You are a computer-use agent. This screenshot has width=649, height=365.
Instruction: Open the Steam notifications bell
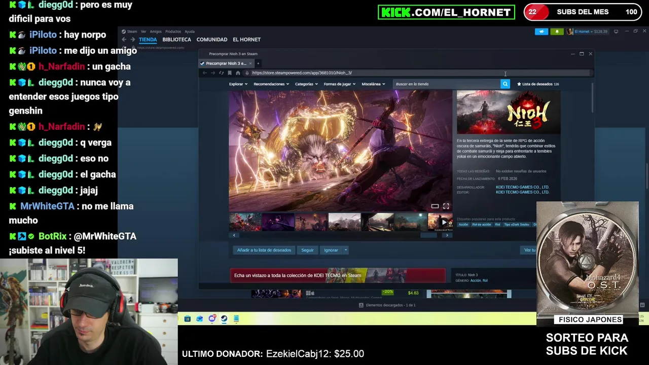(557, 31)
